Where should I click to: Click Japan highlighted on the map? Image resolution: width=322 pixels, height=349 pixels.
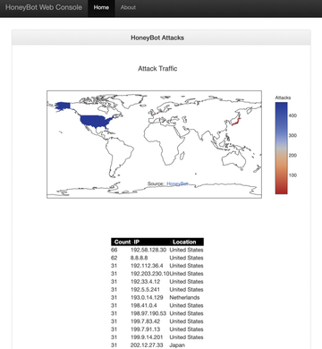(x=237, y=122)
